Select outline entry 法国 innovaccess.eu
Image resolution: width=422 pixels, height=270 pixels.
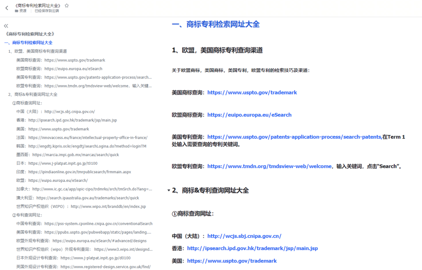pos(82,138)
